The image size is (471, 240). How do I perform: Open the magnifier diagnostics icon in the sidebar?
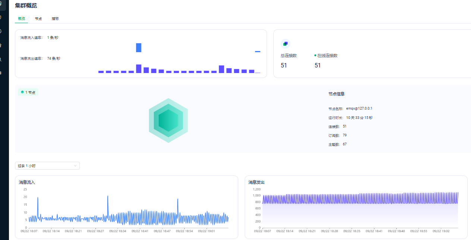pos(1,59)
